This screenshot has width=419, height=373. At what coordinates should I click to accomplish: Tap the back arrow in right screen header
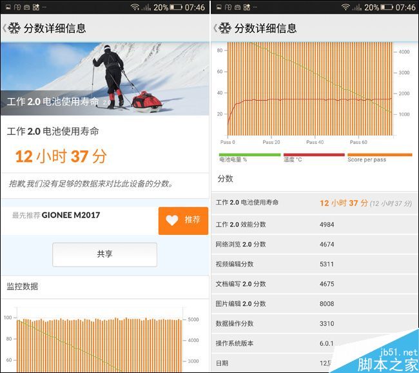pyautogui.click(x=215, y=28)
